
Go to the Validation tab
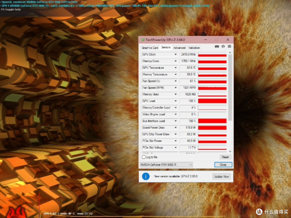coord(194,48)
